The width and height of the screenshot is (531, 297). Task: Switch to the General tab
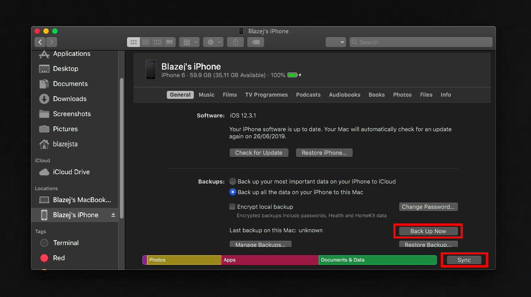tap(180, 95)
